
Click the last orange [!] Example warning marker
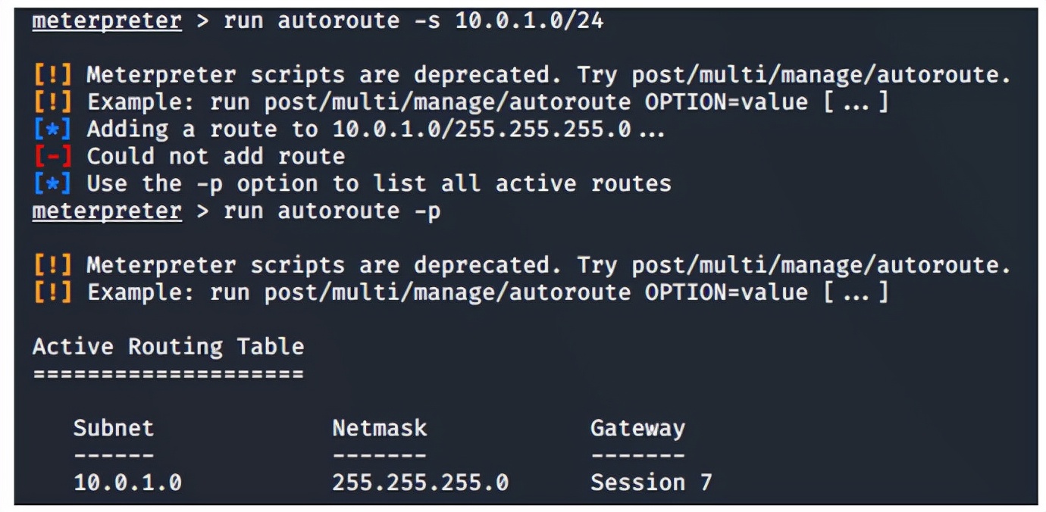pyautogui.click(x=52, y=292)
